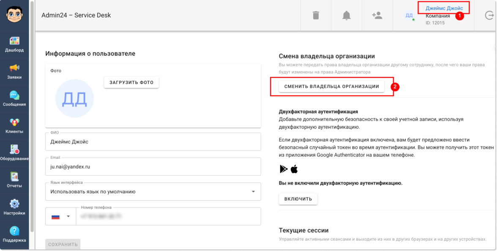Open Поддержка help section
Screen dimensions: 497x251
tap(14, 235)
